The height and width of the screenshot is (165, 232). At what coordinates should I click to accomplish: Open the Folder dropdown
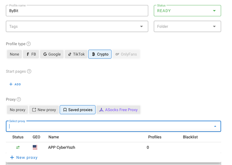tap(214, 26)
